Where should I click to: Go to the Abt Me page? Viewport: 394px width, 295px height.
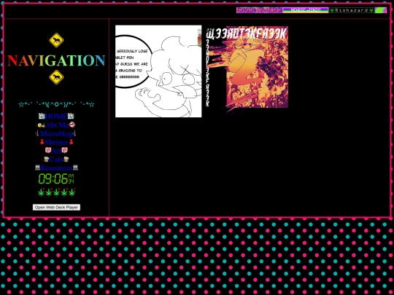[x=57, y=125]
